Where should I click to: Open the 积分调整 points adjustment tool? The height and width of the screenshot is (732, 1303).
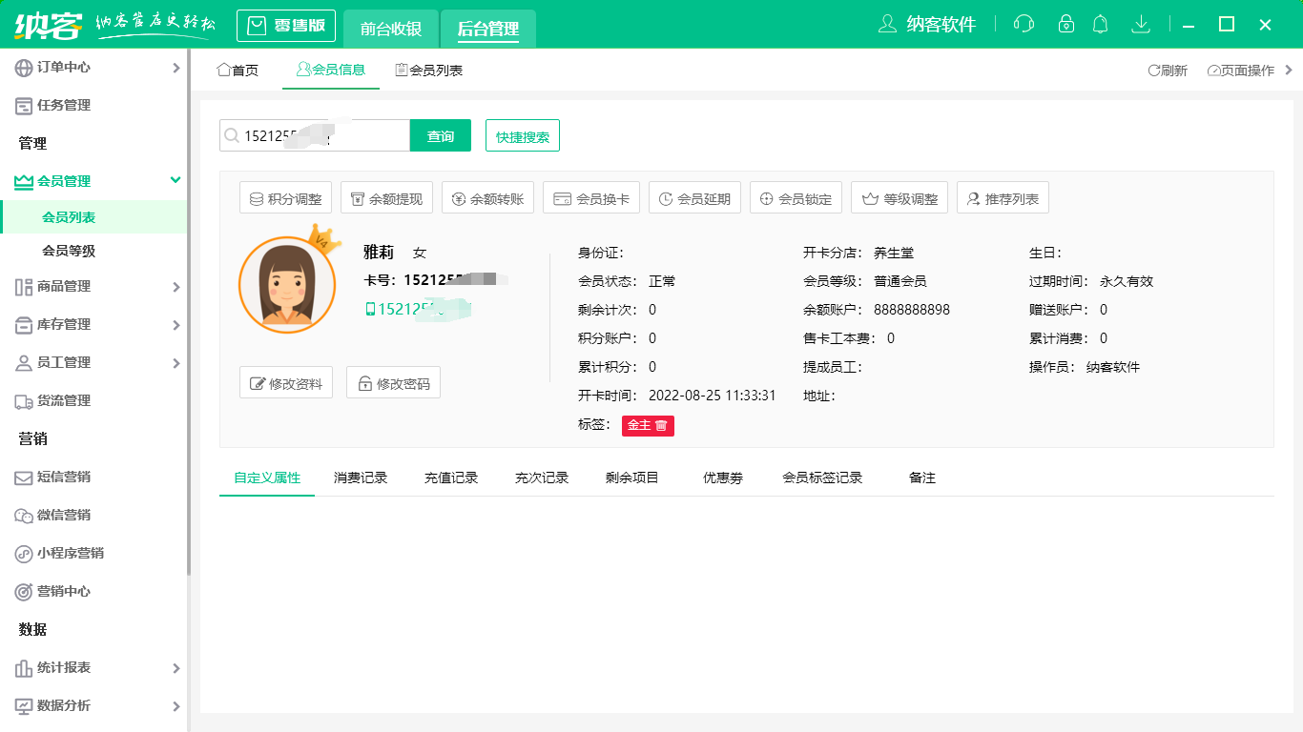(x=285, y=197)
